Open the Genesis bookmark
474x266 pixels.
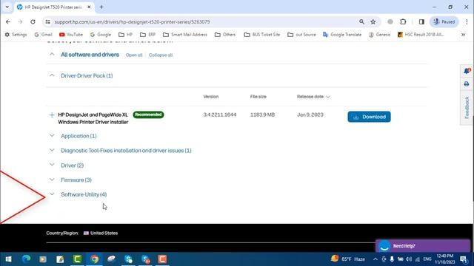(380, 35)
